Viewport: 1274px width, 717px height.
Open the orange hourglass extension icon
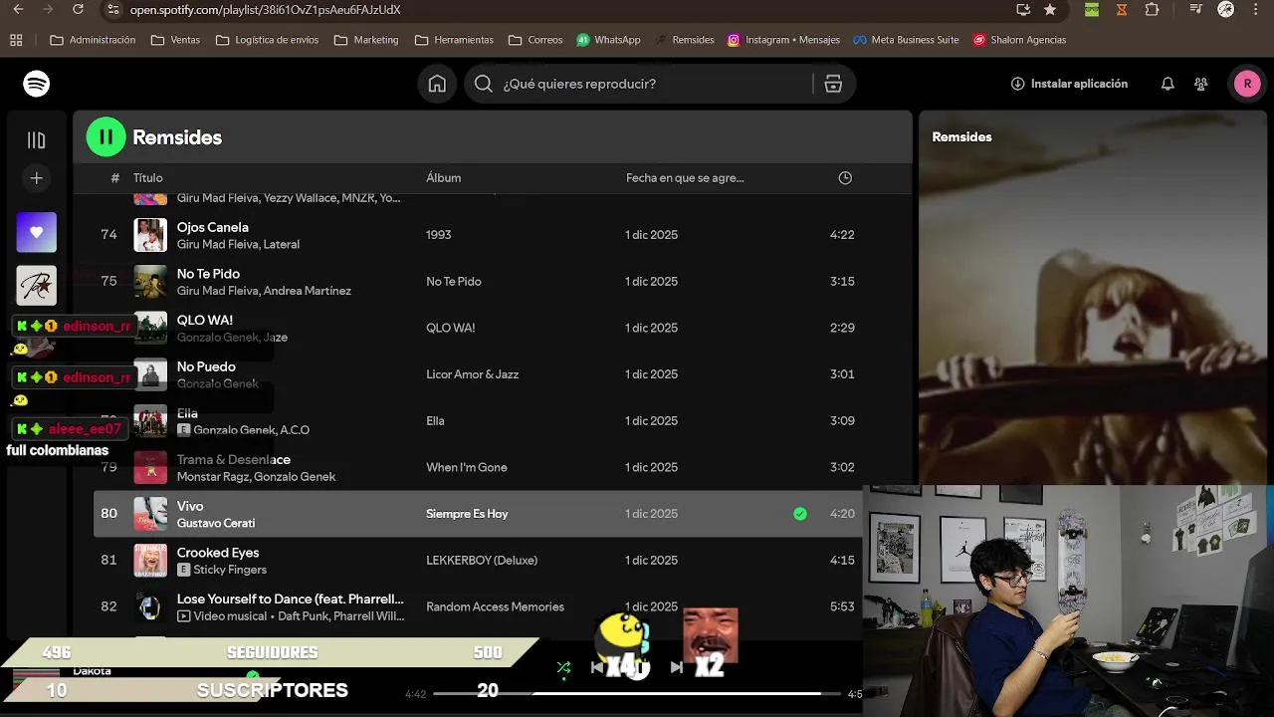1122,10
